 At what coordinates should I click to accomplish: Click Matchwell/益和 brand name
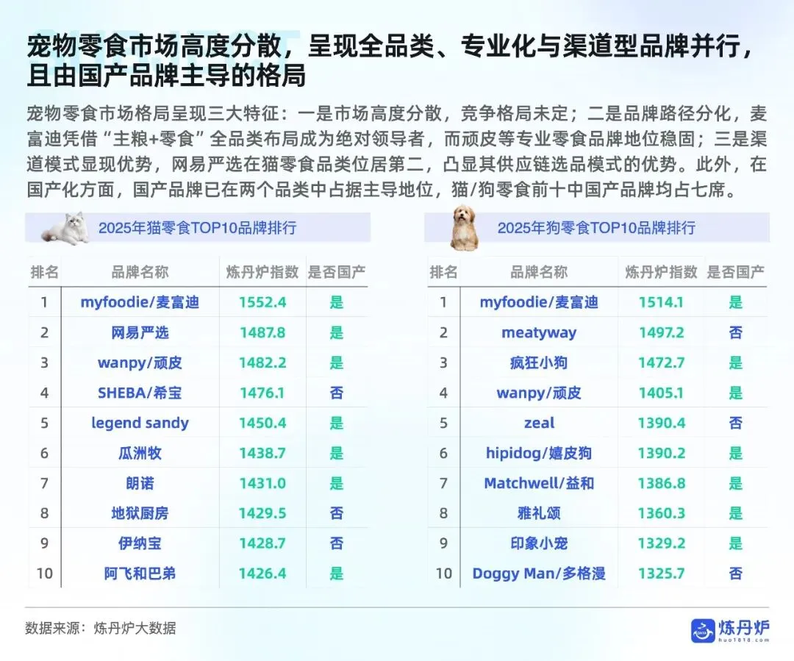pos(539,483)
